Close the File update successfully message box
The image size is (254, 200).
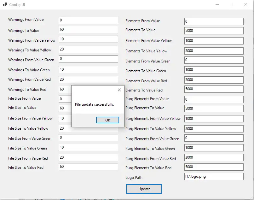119,90
